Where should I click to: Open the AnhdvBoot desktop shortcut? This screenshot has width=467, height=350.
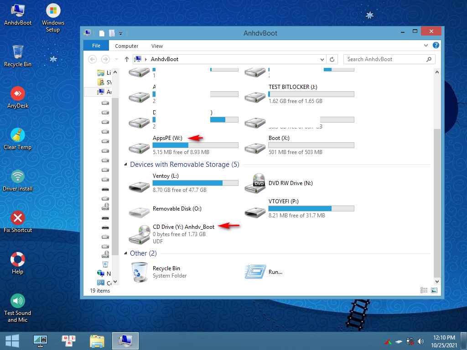[x=18, y=15]
